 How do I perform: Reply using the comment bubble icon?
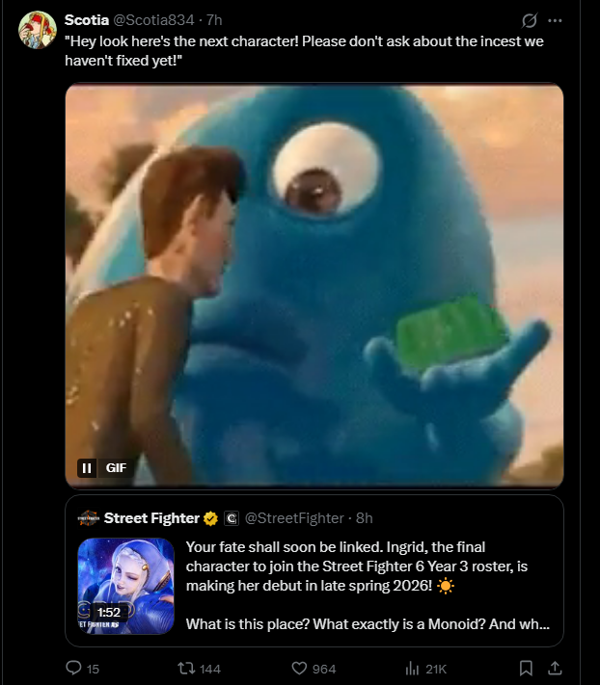pyautogui.click(x=73, y=668)
